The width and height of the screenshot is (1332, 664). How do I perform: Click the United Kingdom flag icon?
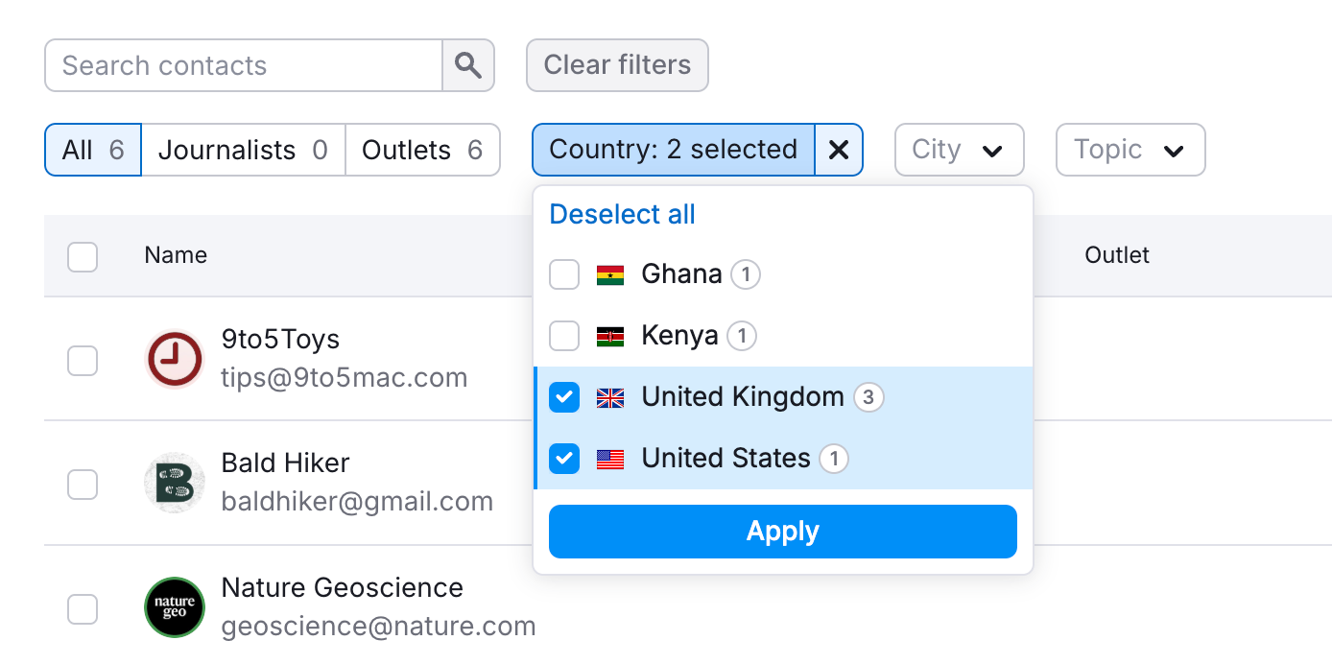tap(610, 398)
